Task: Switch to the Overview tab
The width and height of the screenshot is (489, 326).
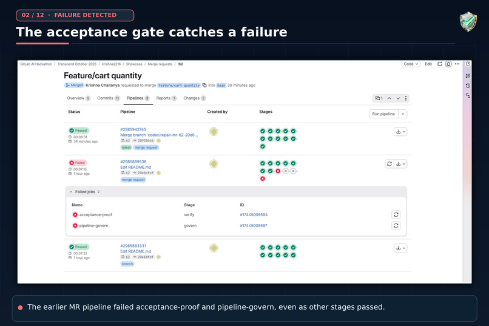Action: click(x=79, y=98)
